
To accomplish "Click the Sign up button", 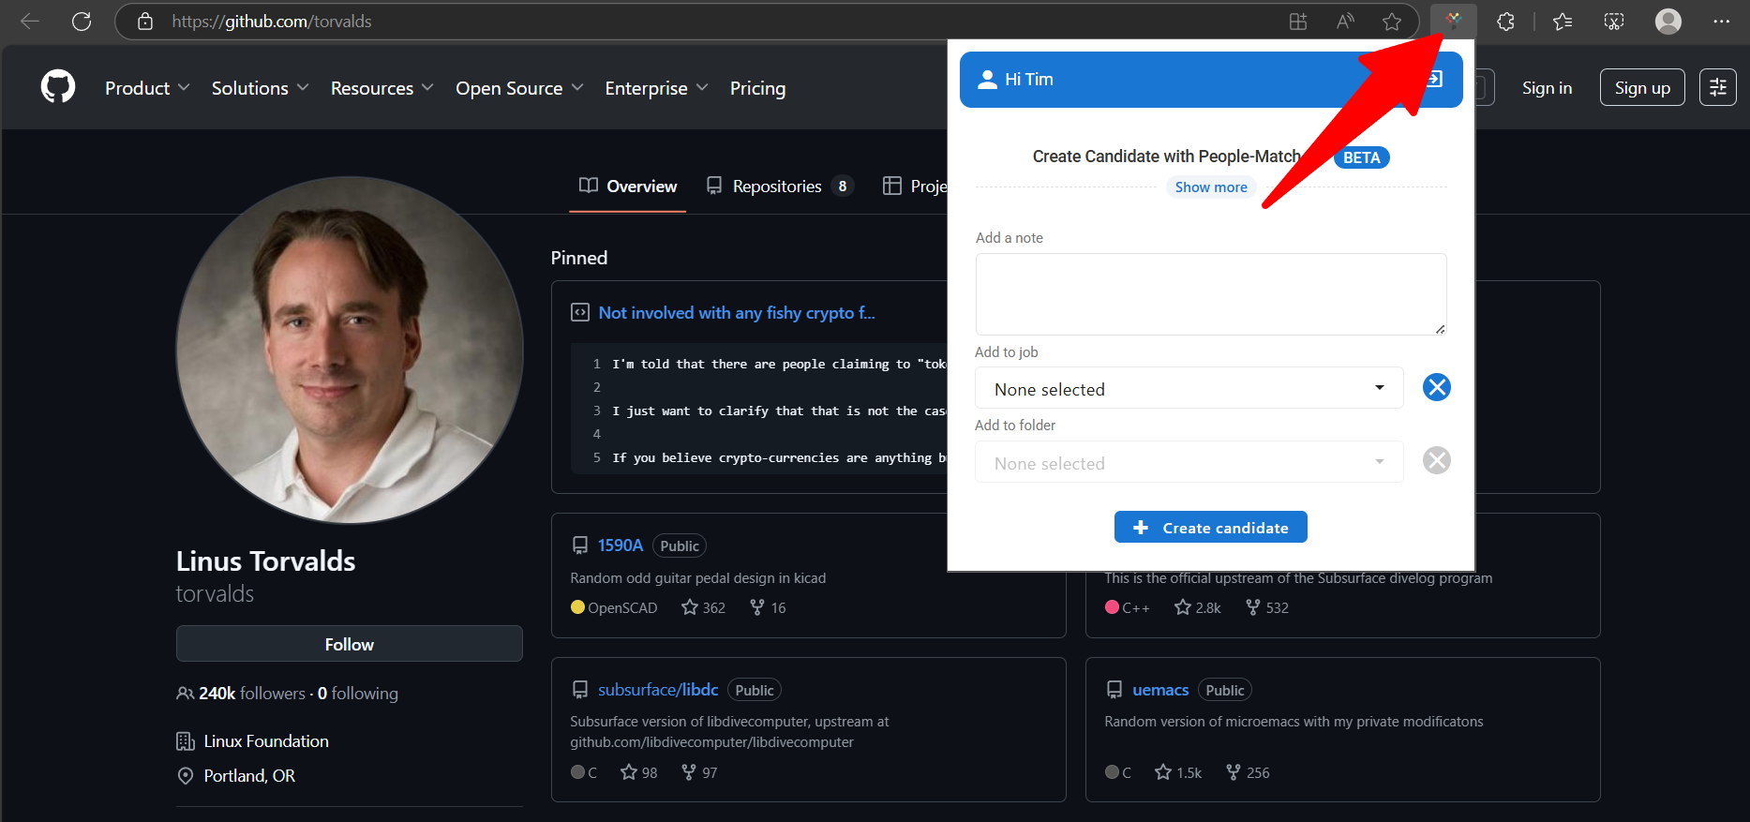I will (x=1642, y=87).
